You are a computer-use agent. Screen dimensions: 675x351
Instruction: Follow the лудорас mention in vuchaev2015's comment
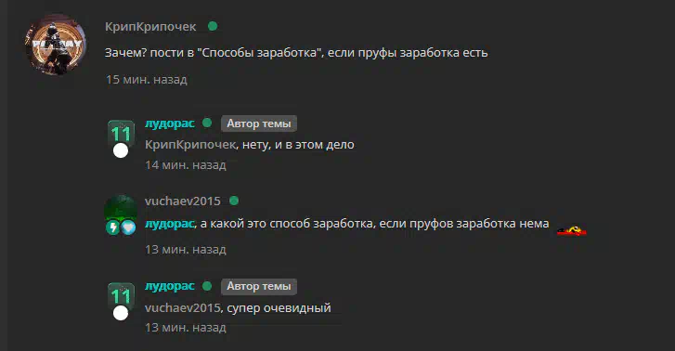[x=170, y=224]
